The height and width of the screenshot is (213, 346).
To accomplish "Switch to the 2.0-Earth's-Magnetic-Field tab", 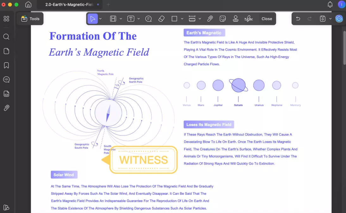I will click(x=70, y=4).
